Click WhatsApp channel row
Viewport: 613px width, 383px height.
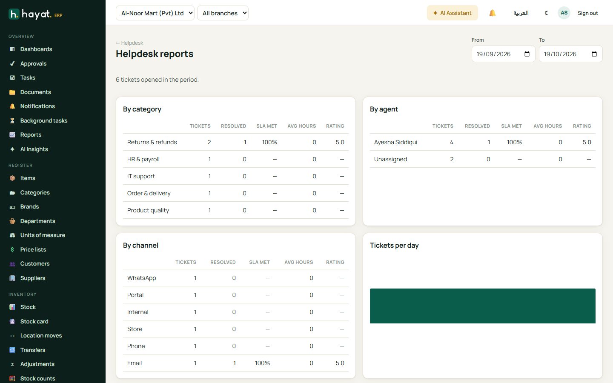click(236, 278)
